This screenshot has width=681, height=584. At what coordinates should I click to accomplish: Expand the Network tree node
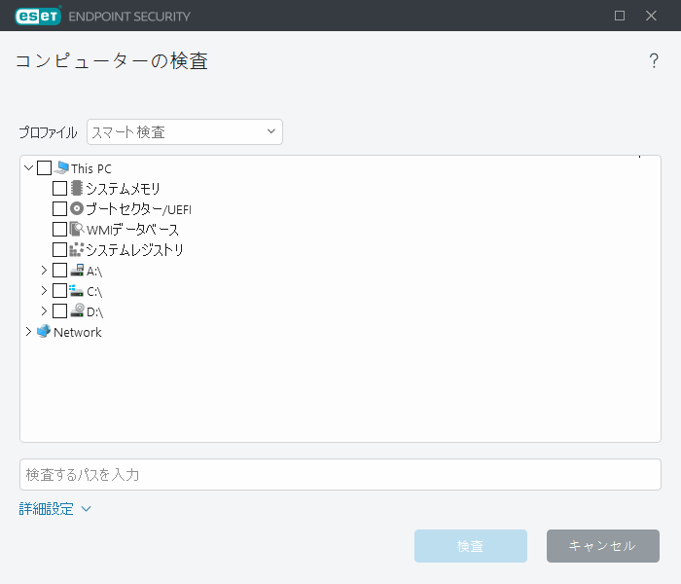pyautogui.click(x=28, y=332)
